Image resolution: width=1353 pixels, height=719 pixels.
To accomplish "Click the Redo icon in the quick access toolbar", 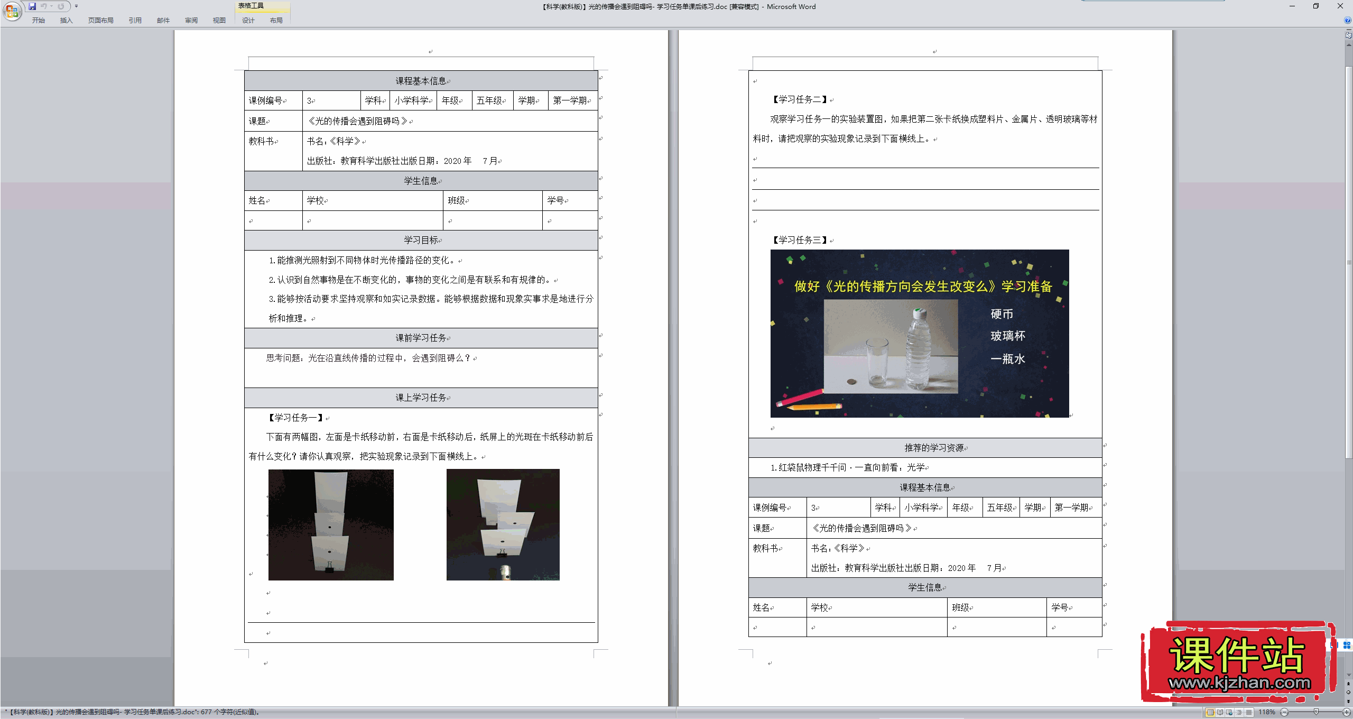I will 61,6.
